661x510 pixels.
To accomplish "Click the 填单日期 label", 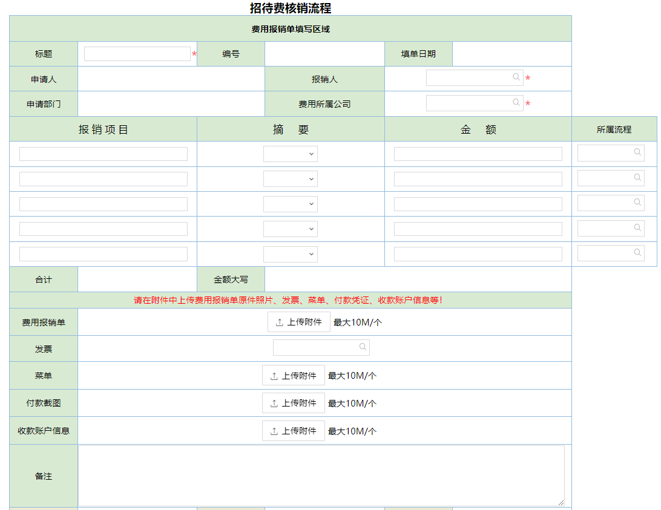I will (418, 54).
